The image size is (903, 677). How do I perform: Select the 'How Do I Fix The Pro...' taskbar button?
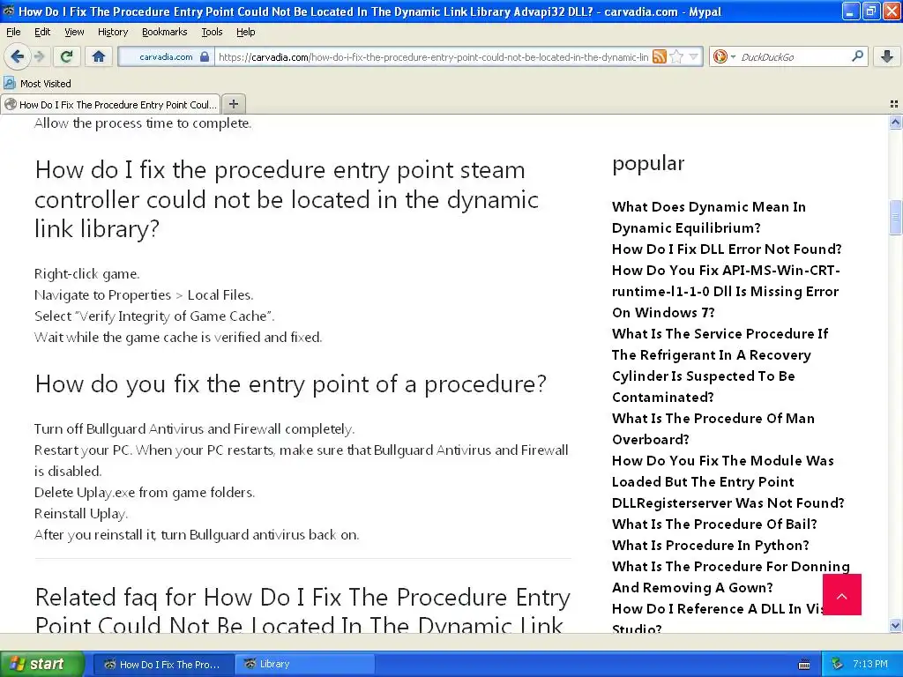[163, 664]
